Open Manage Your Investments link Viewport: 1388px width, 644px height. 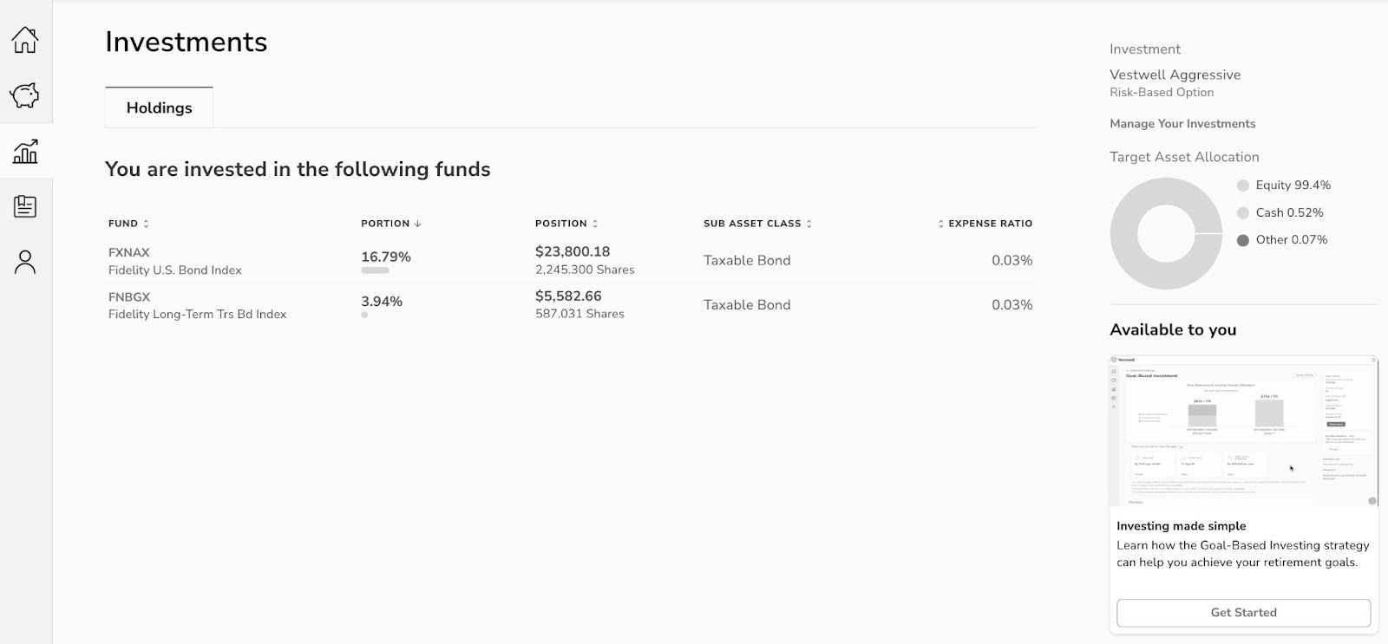click(1182, 124)
